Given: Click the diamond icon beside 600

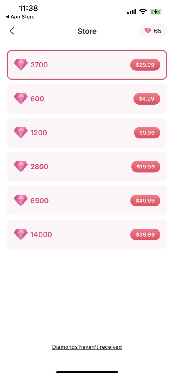Looking at the screenshot, I should [x=21, y=99].
